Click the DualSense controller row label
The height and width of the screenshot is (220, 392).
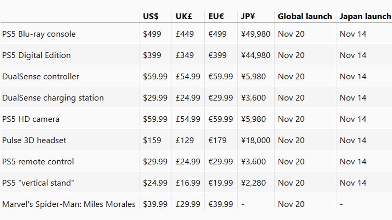click(41, 77)
